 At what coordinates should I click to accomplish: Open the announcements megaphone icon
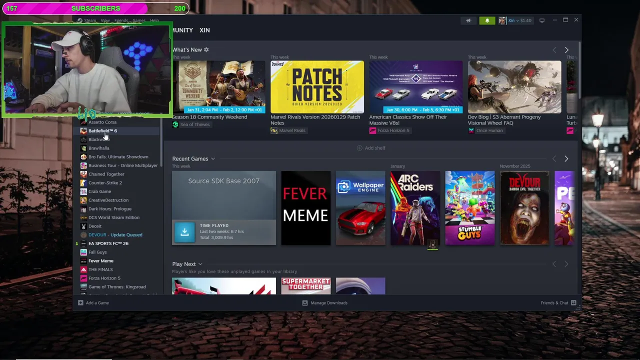pyautogui.click(x=468, y=20)
